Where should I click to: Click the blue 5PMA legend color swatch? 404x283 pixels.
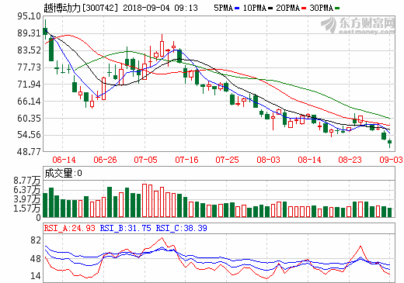[x=237, y=9]
